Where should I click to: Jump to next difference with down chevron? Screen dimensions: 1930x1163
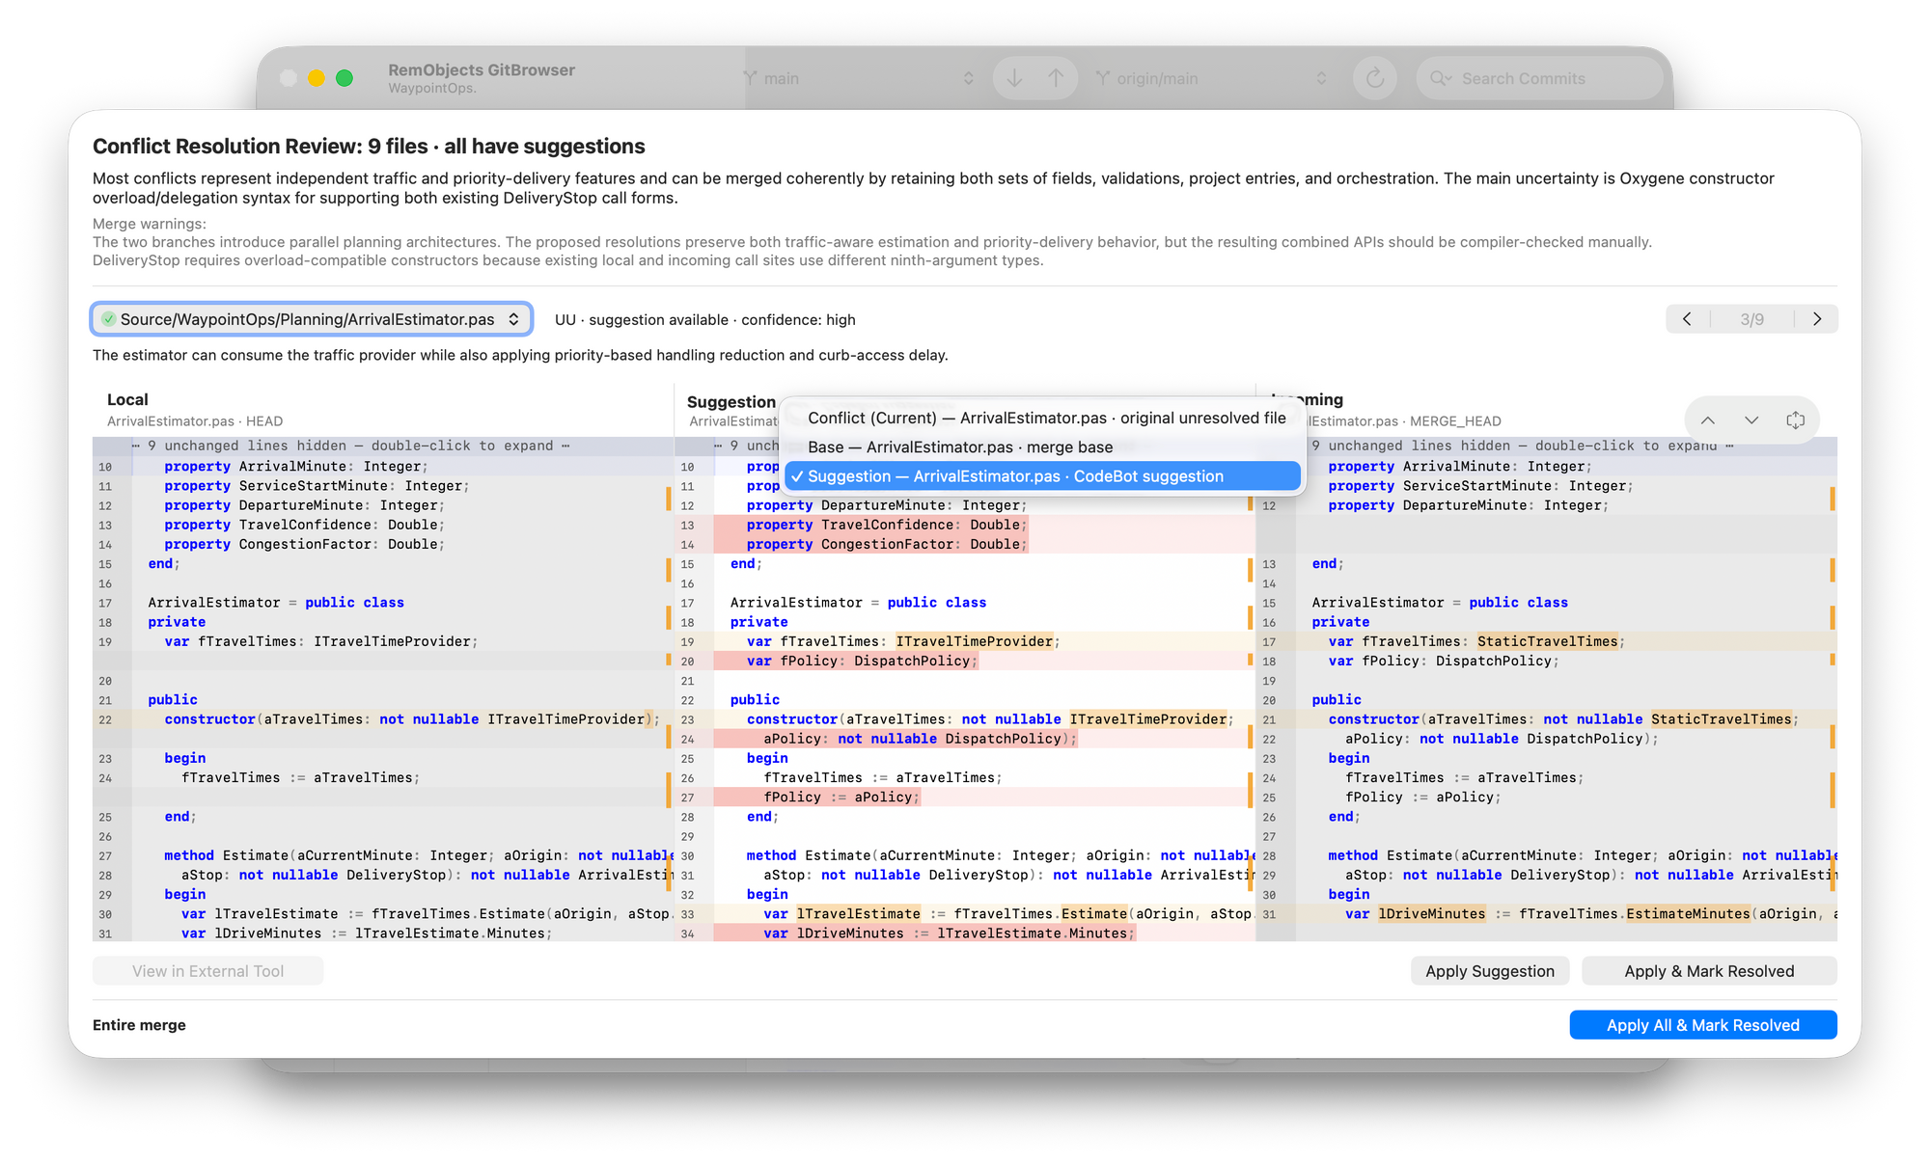coord(1751,420)
